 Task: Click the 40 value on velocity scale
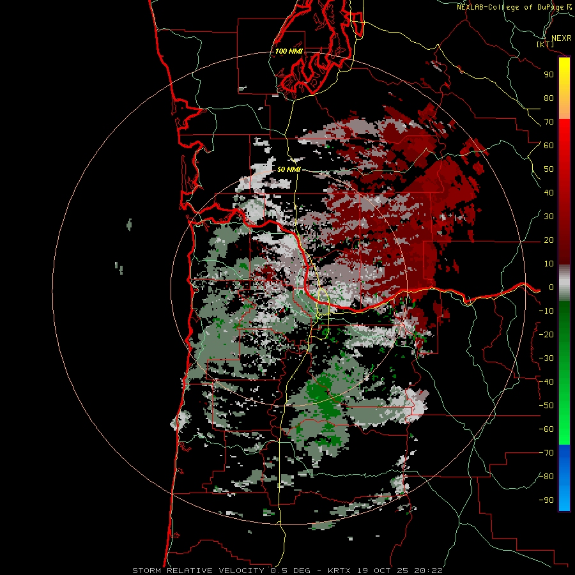coord(549,193)
